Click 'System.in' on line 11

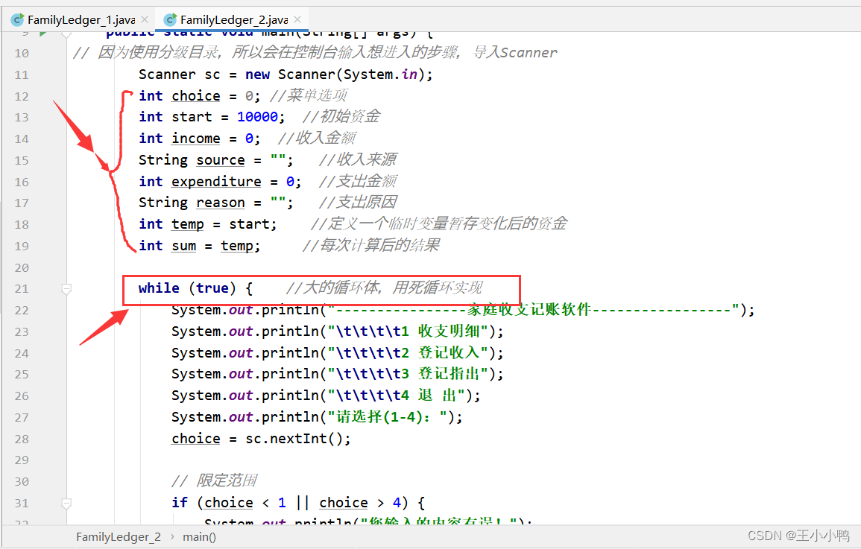[x=380, y=74]
